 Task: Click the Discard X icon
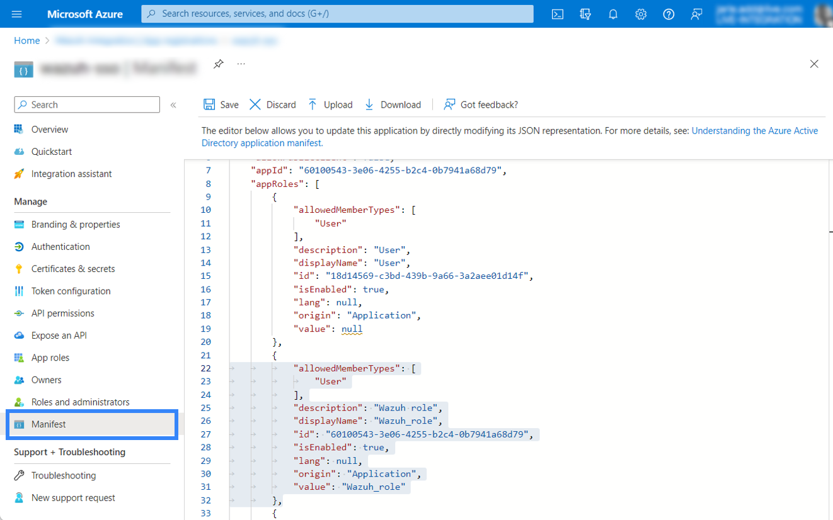(255, 105)
